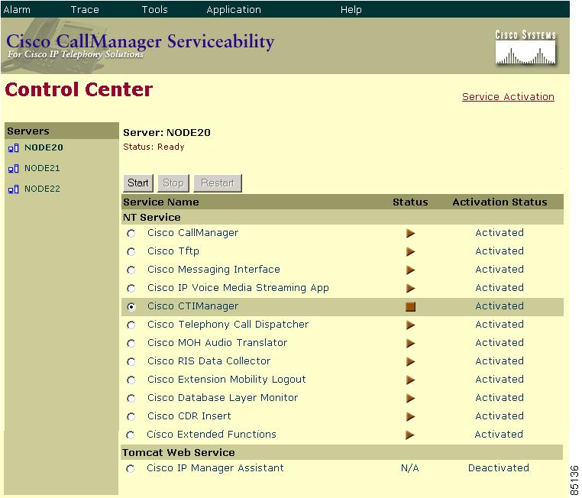Image resolution: width=582 pixels, height=498 pixels.
Task: Click the Service Name column header
Action: [160, 202]
